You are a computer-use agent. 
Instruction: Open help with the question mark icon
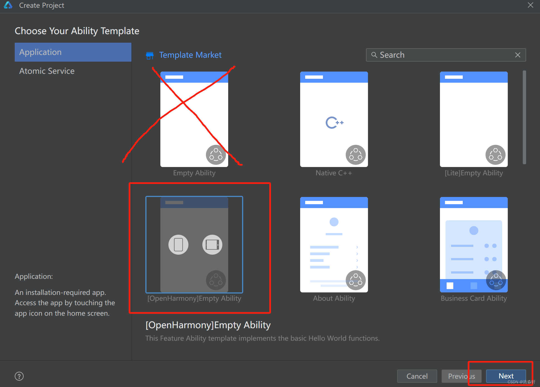pos(19,376)
